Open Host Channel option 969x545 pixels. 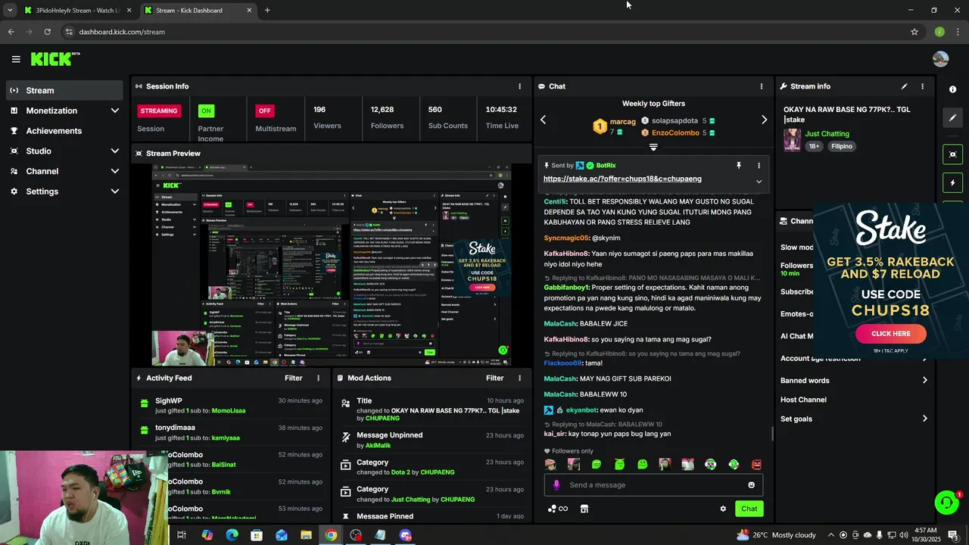pos(803,400)
